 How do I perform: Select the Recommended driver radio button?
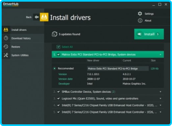[54, 69]
